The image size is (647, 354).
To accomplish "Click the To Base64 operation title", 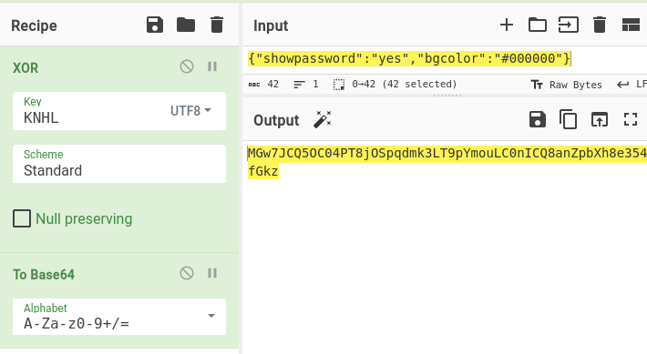I will (44, 275).
